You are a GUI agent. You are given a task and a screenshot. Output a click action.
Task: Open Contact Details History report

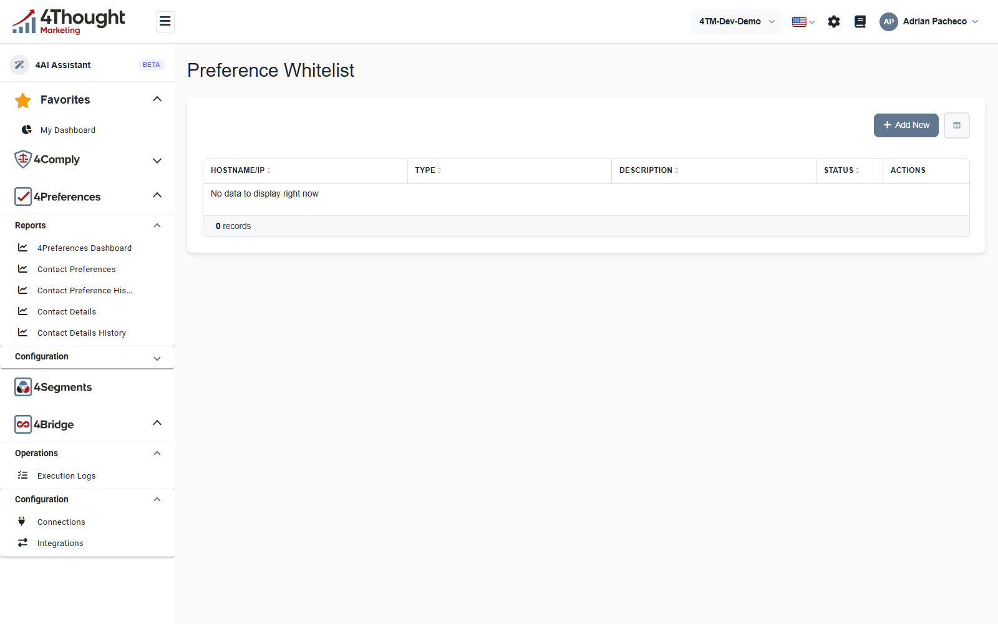tap(82, 333)
